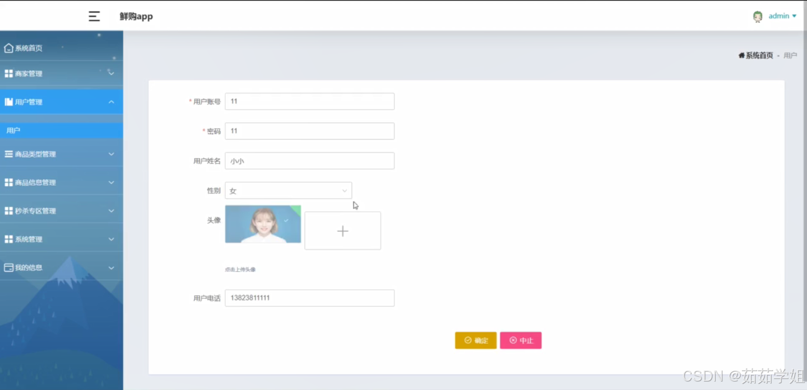Screen dimensions: 807x390
Task: Select 系统管理 menu item
Action: (61, 239)
